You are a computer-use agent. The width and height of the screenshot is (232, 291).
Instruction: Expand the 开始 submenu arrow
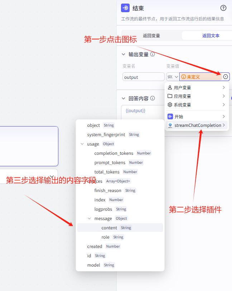(224, 116)
